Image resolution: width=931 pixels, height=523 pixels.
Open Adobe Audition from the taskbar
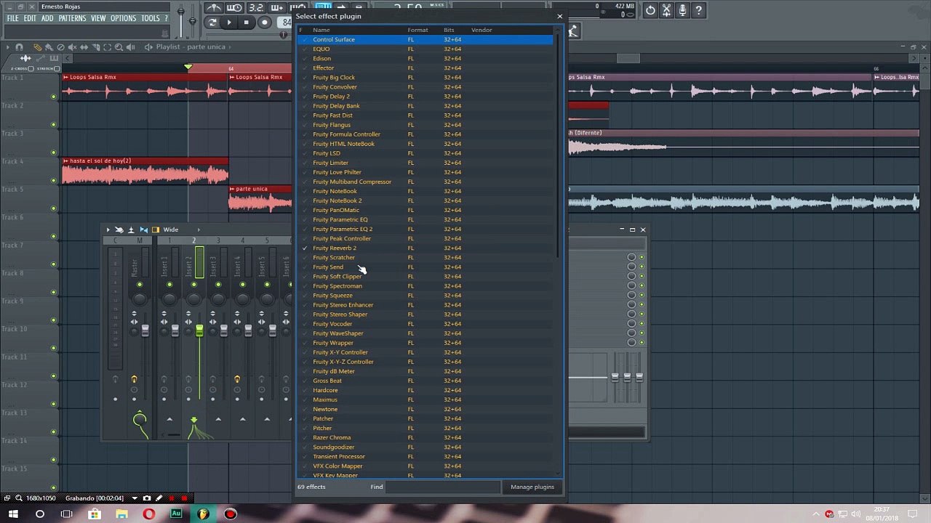click(x=176, y=514)
